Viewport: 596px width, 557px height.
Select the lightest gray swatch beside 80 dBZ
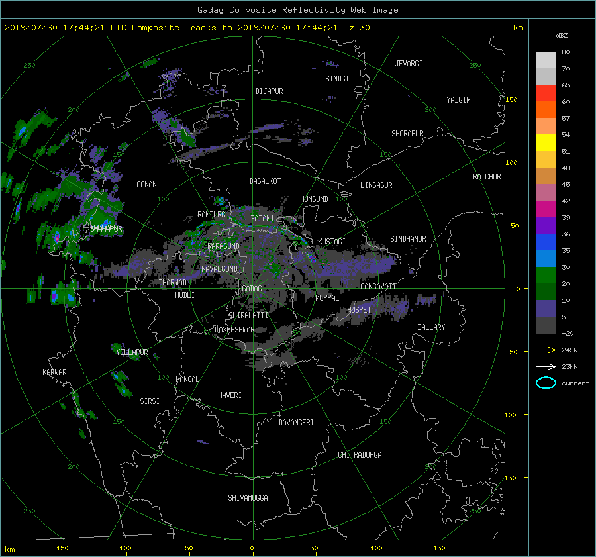pyautogui.click(x=546, y=60)
